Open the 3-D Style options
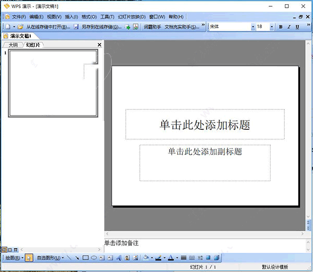The height and width of the screenshot is (272, 313). 216,258
